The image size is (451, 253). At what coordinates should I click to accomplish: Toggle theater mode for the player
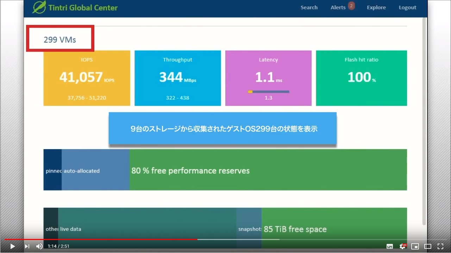[x=428, y=246]
